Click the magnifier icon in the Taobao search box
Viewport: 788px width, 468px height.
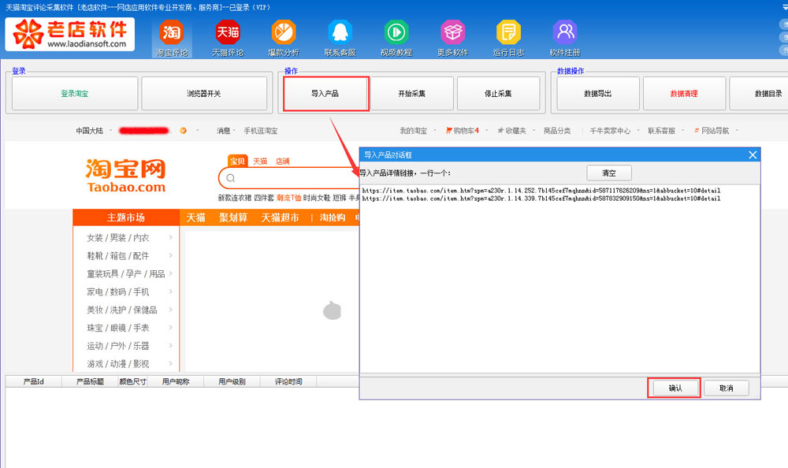[231, 178]
